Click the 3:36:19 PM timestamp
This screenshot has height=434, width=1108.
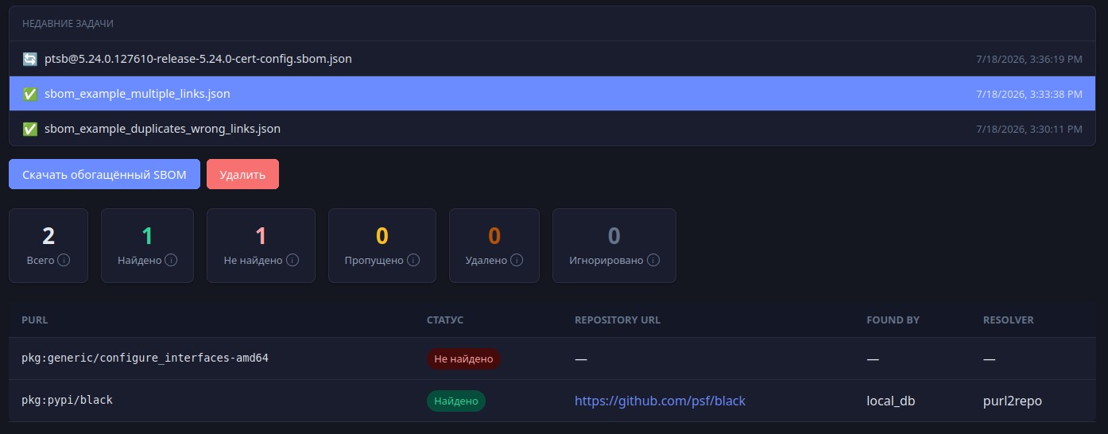pos(1029,59)
